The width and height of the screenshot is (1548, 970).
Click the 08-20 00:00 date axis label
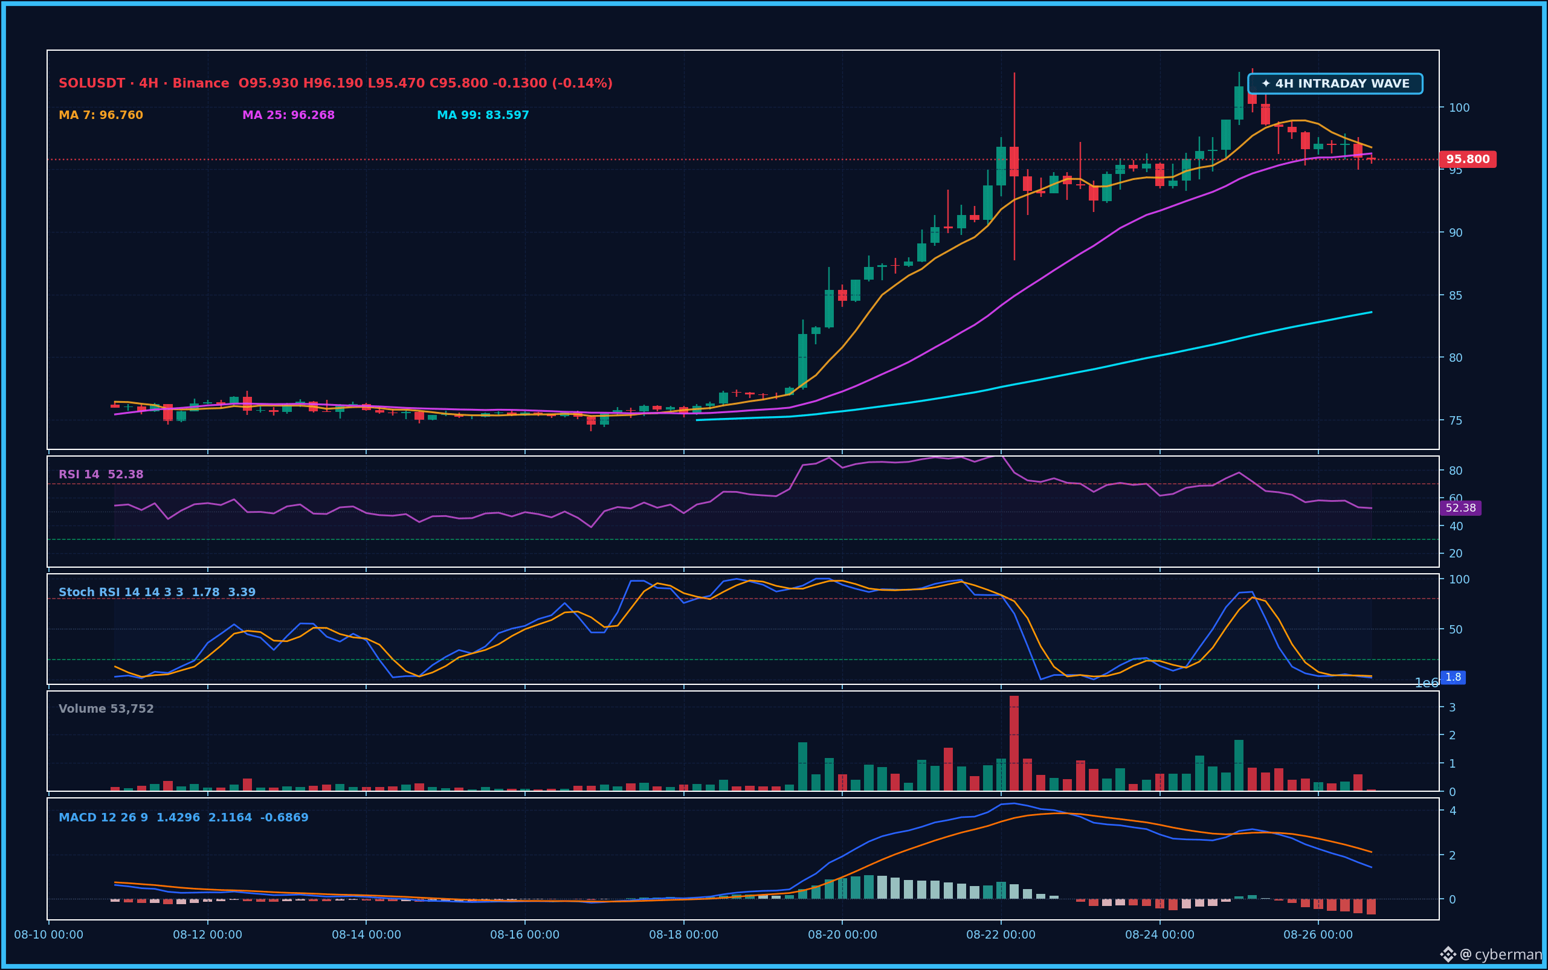coord(842,935)
